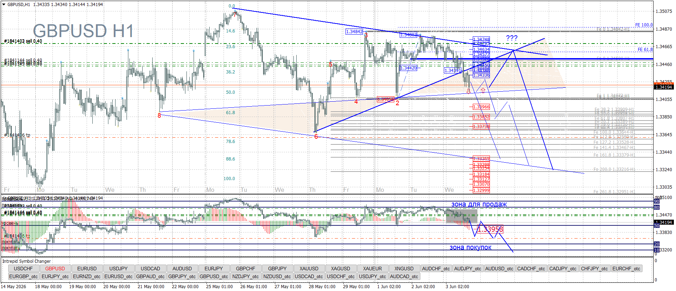Click the 'зона для продаж' text label
The height and width of the screenshot is (291, 676).
(x=479, y=204)
